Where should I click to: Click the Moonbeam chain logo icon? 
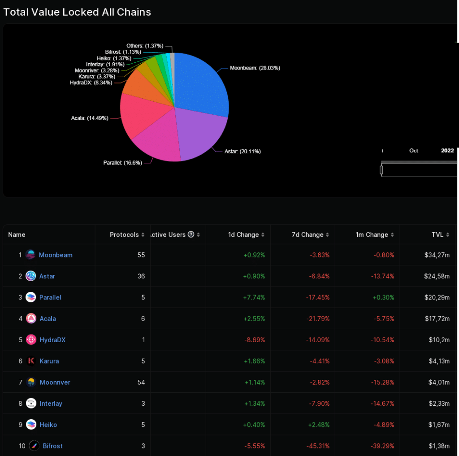30,255
